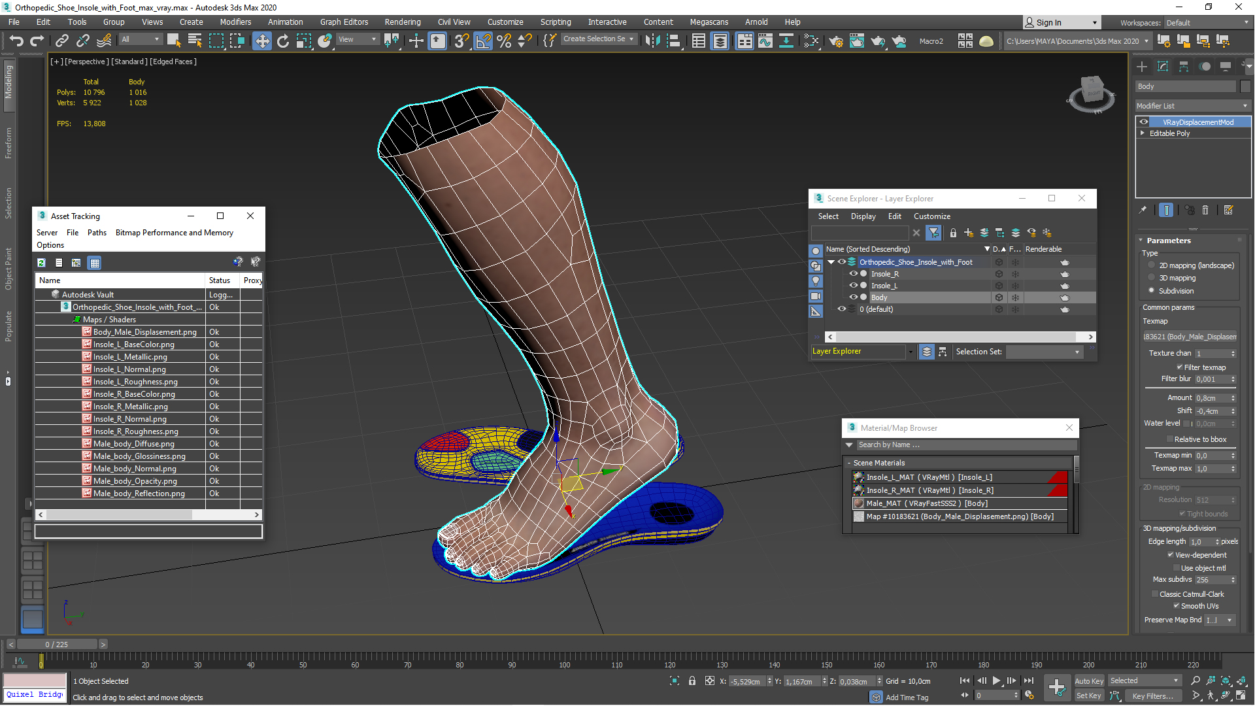1255x706 pixels.
Task: Activate the Select and Scale tool
Action: point(304,41)
